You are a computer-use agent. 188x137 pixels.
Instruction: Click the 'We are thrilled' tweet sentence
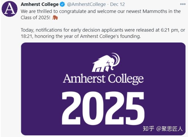coord(101,11)
